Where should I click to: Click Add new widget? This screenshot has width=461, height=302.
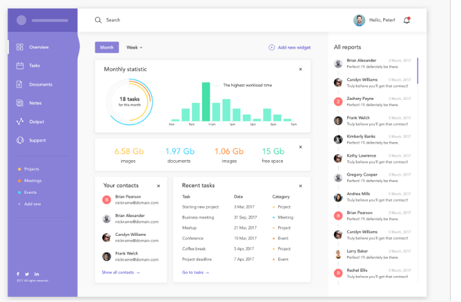tap(289, 47)
